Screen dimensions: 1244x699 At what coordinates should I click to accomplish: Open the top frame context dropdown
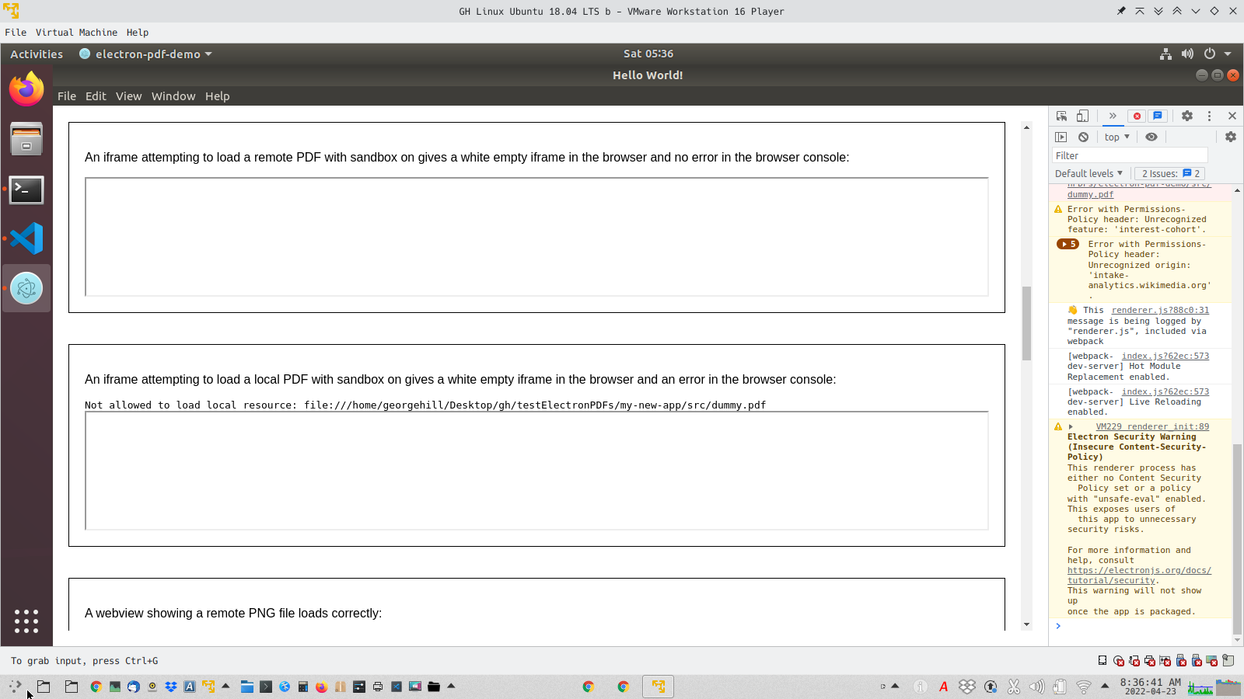[x=1116, y=136]
